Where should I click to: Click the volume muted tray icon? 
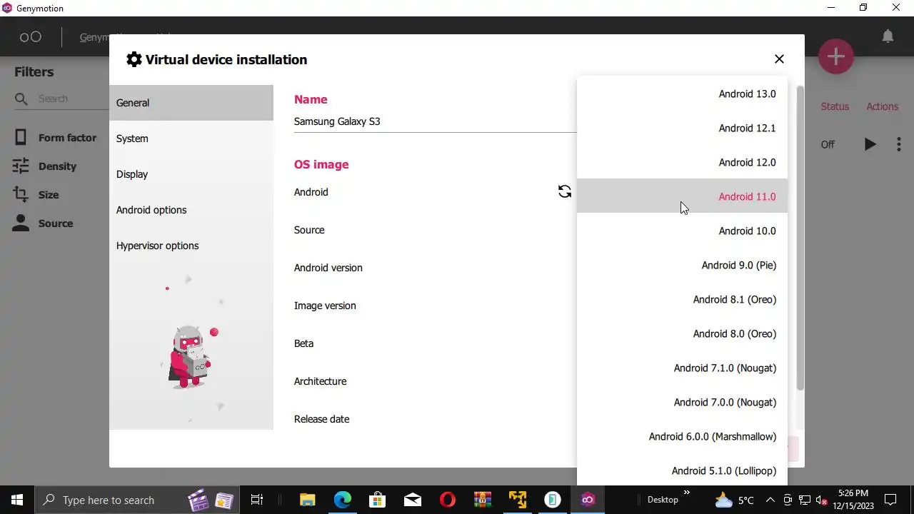tap(822, 500)
